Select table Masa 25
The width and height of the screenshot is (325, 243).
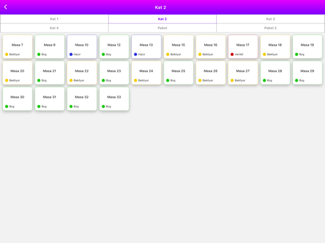point(178,73)
